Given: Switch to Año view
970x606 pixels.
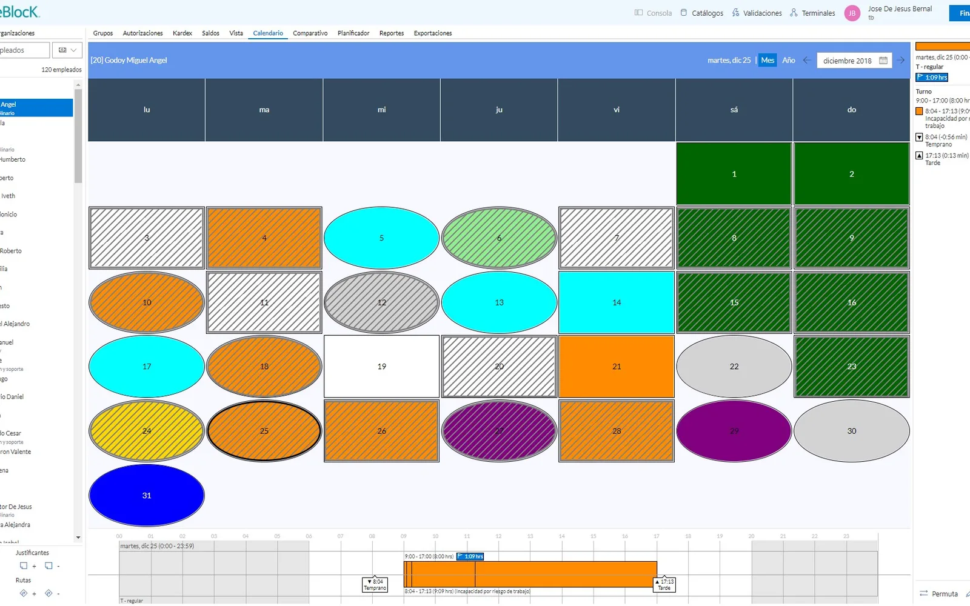Looking at the screenshot, I should pyautogui.click(x=788, y=60).
